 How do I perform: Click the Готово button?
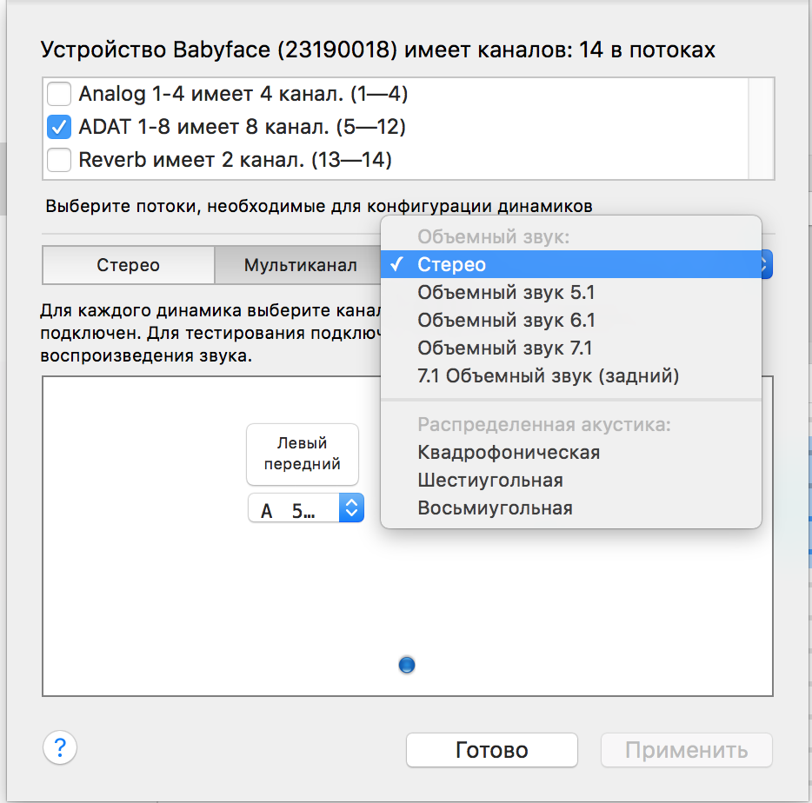click(492, 750)
